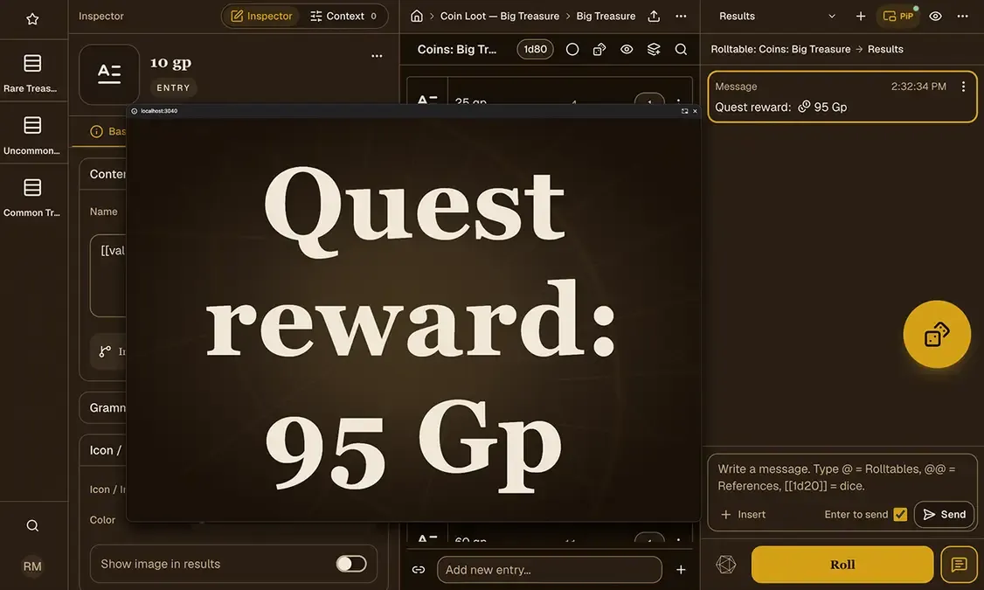Click the floating yellow dice button

click(x=936, y=334)
